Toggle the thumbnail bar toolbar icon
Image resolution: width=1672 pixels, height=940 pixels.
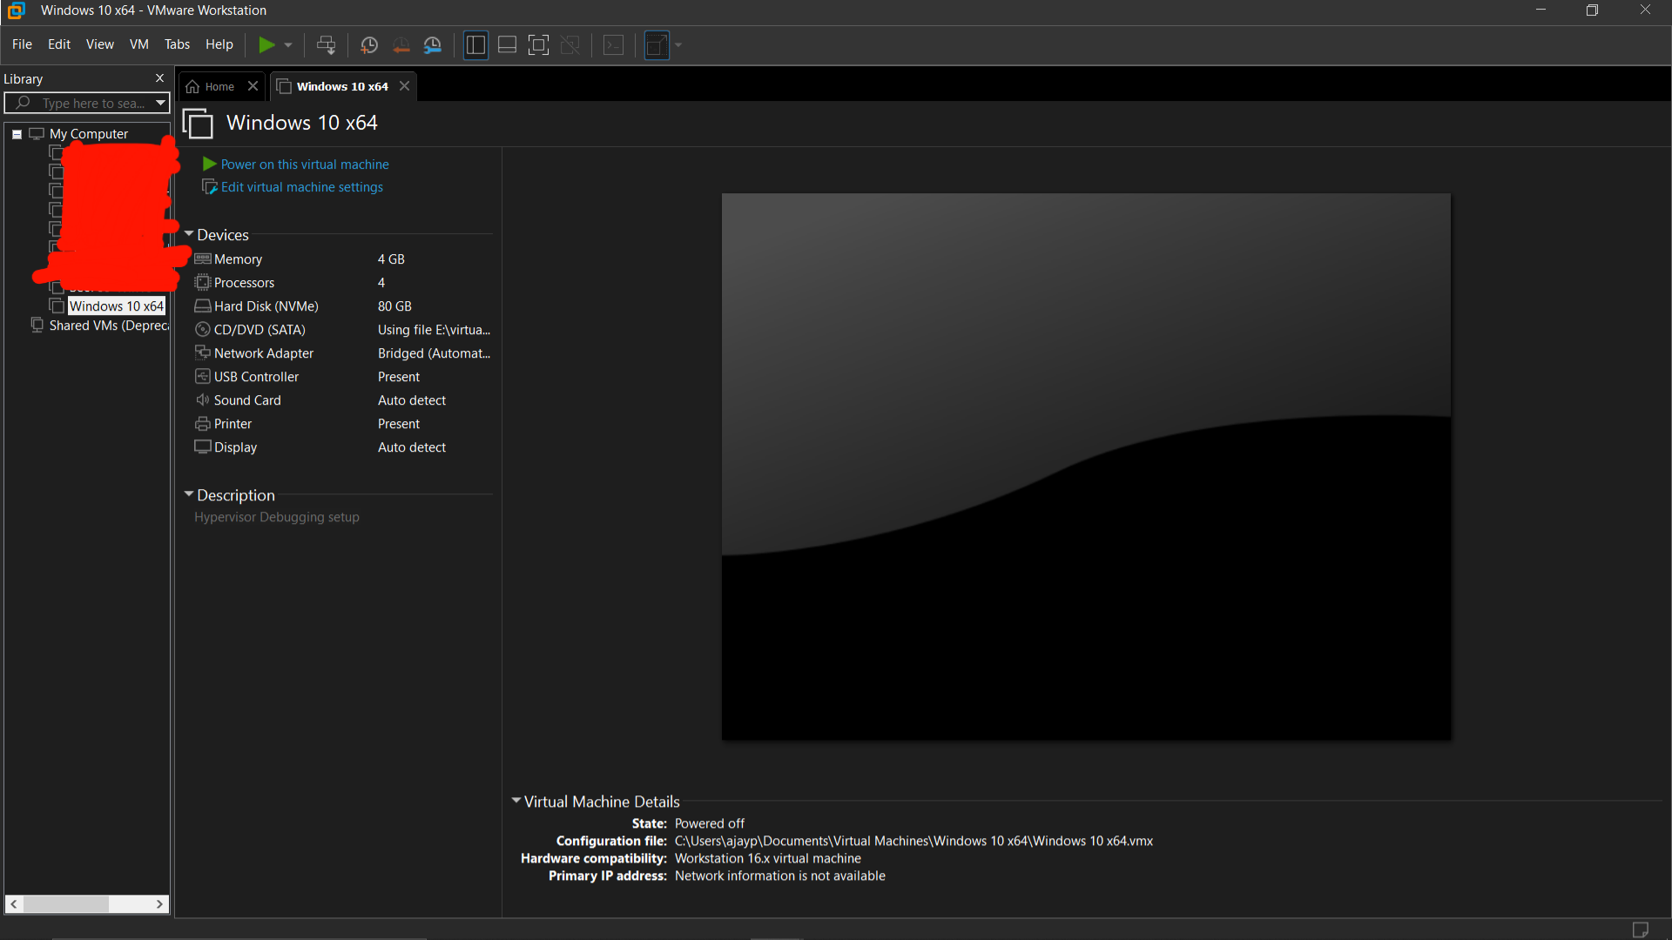point(507,44)
